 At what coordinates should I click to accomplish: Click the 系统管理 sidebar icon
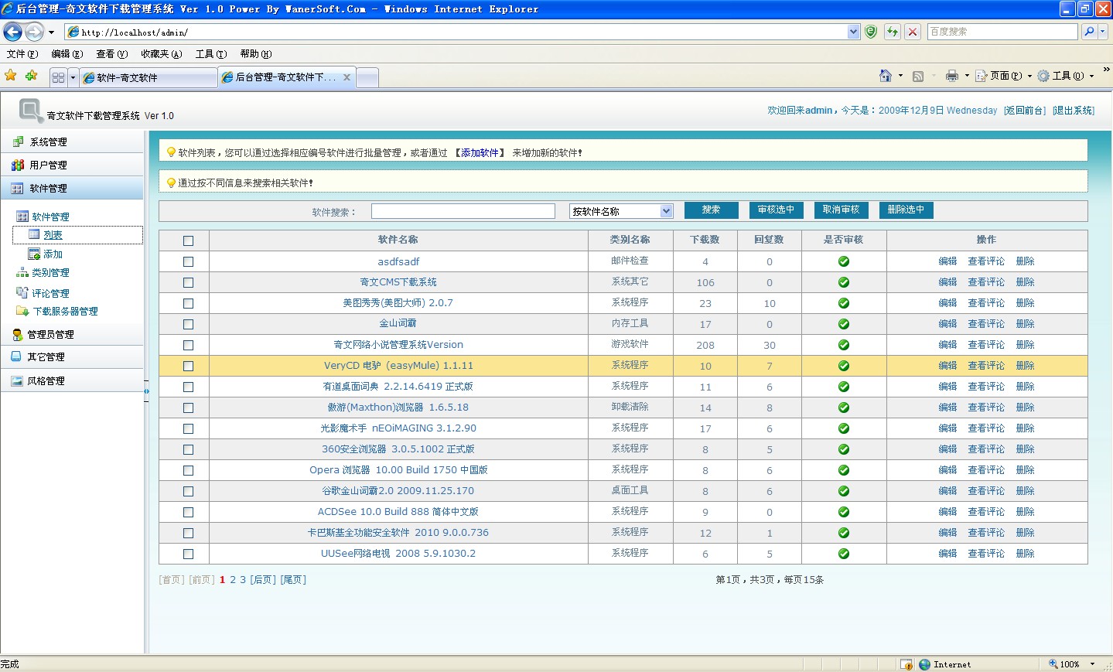coord(18,142)
